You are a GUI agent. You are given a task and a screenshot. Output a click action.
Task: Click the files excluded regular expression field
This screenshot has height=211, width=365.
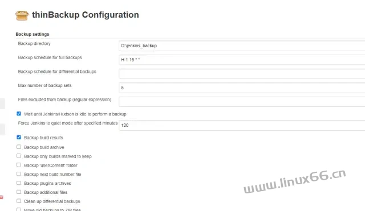tap(242, 102)
